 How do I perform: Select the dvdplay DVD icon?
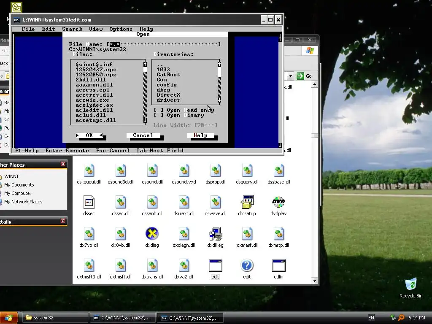pyautogui.click(x=278, y=202)
